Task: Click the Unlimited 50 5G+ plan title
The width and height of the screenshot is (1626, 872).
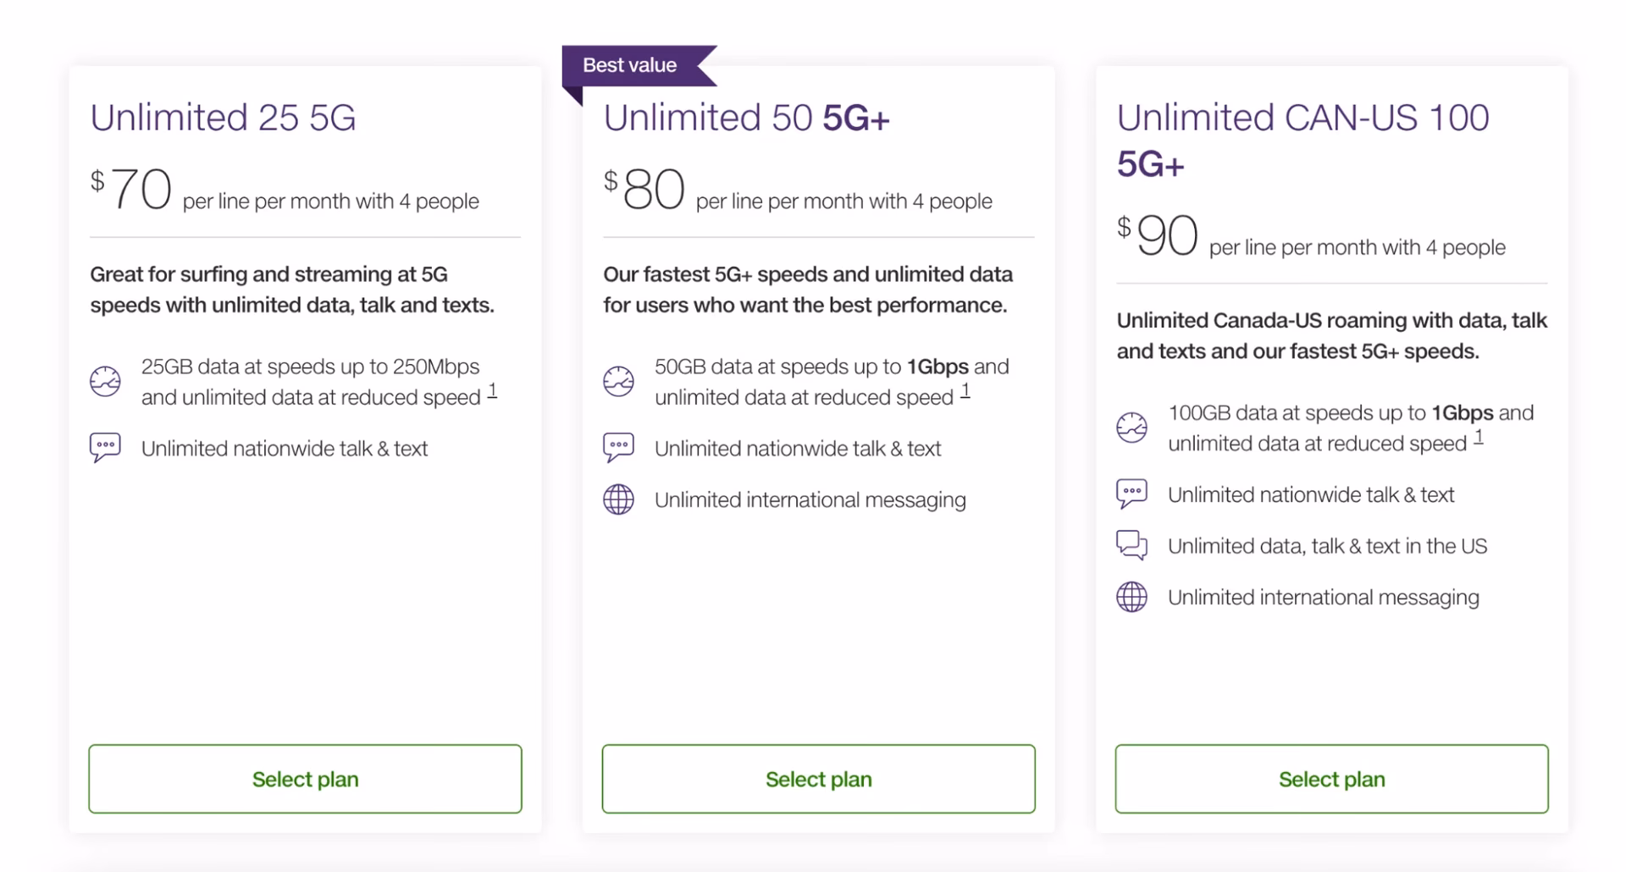Action: tap(747, 117)
